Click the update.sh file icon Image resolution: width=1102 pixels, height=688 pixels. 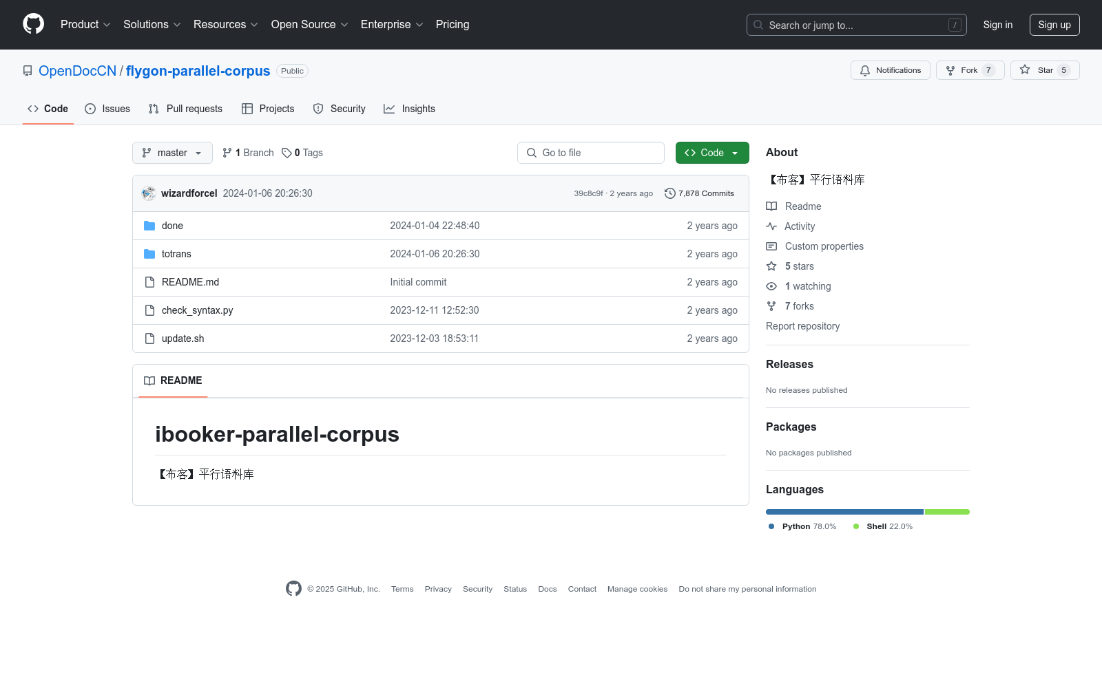(149, 338)
